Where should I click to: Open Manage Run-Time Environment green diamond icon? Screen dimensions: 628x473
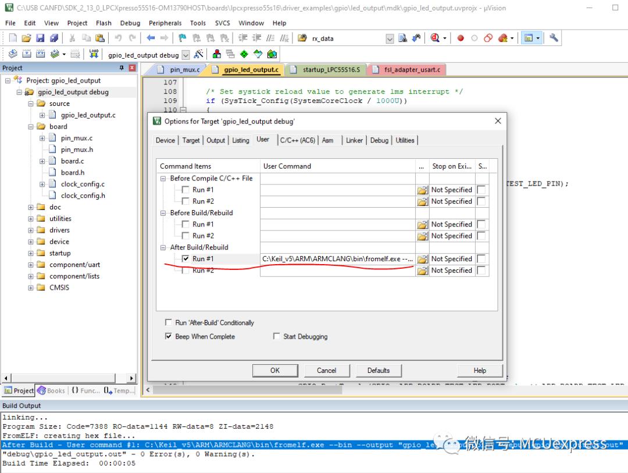244,54
